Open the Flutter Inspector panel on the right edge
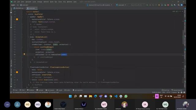 185,54
